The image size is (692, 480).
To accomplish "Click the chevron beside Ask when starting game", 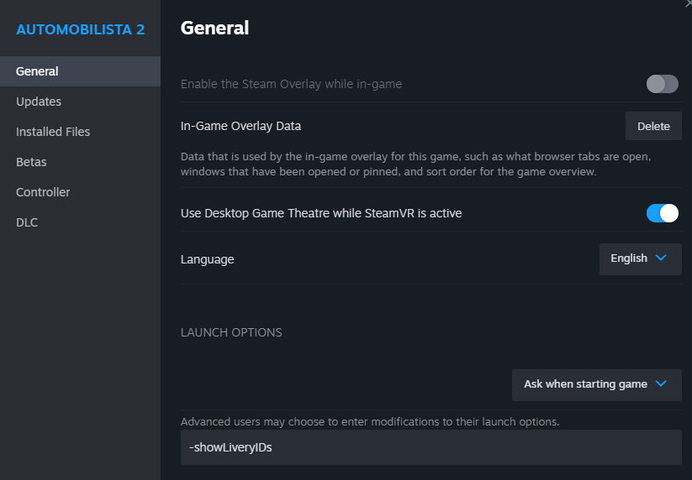I will click(x=661, y=384).
